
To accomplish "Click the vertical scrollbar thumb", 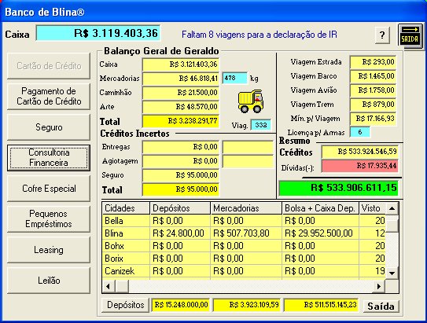I will coord(392,226).
